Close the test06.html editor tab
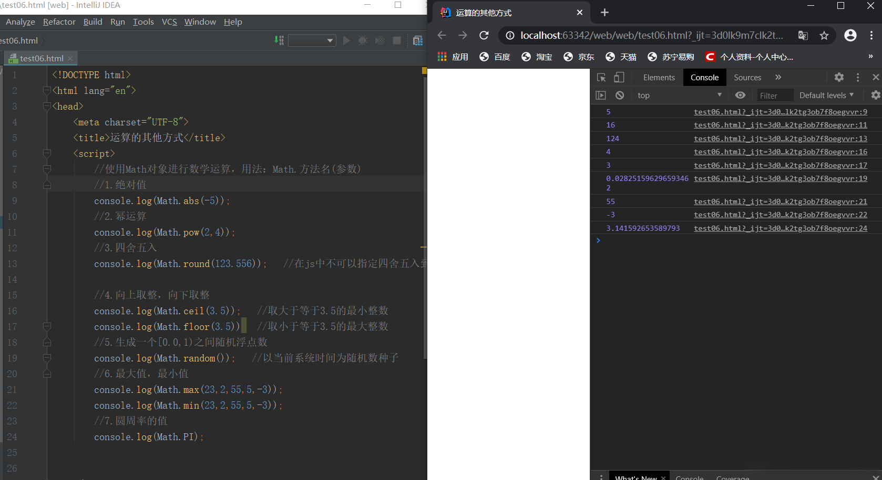Image resolution: width=882 pixels, height=480 pixels. [70, 58]
